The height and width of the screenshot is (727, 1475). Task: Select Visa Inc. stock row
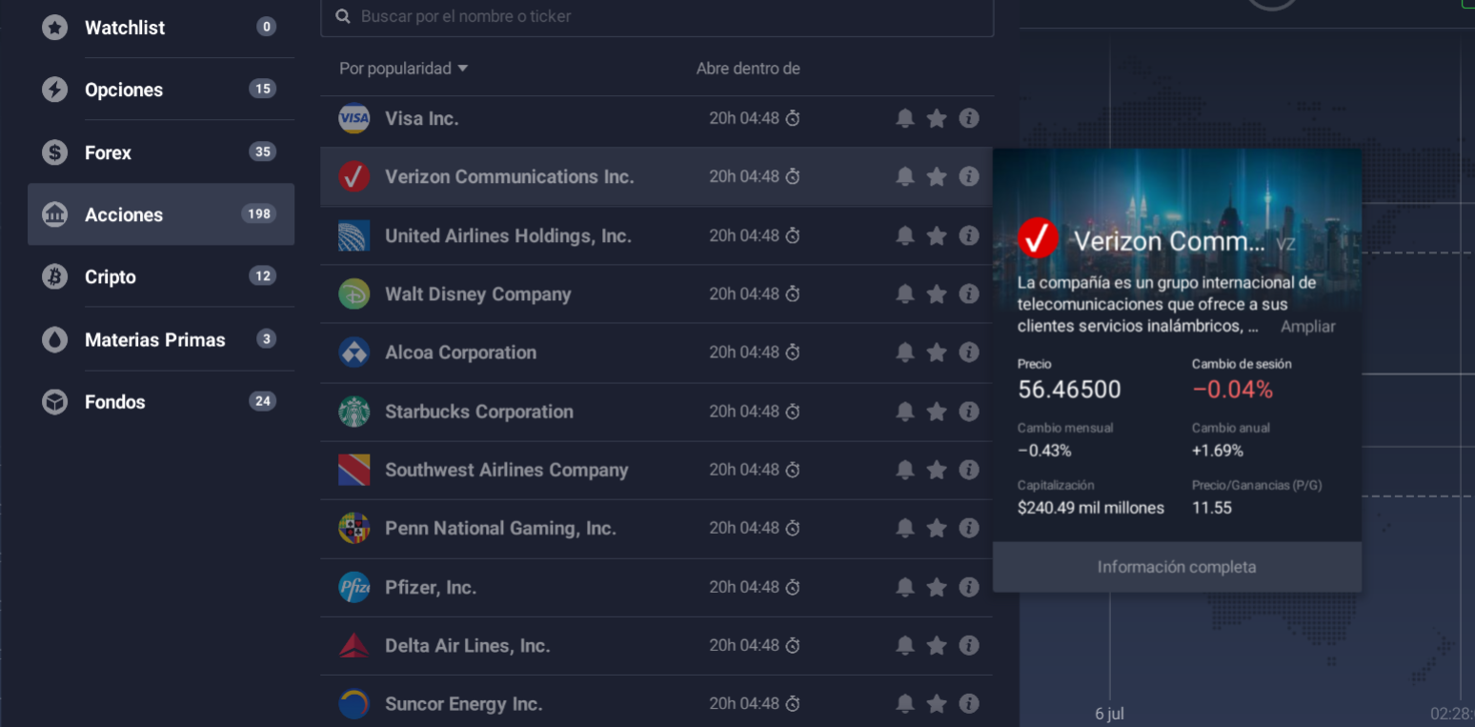tap(657, 118)
